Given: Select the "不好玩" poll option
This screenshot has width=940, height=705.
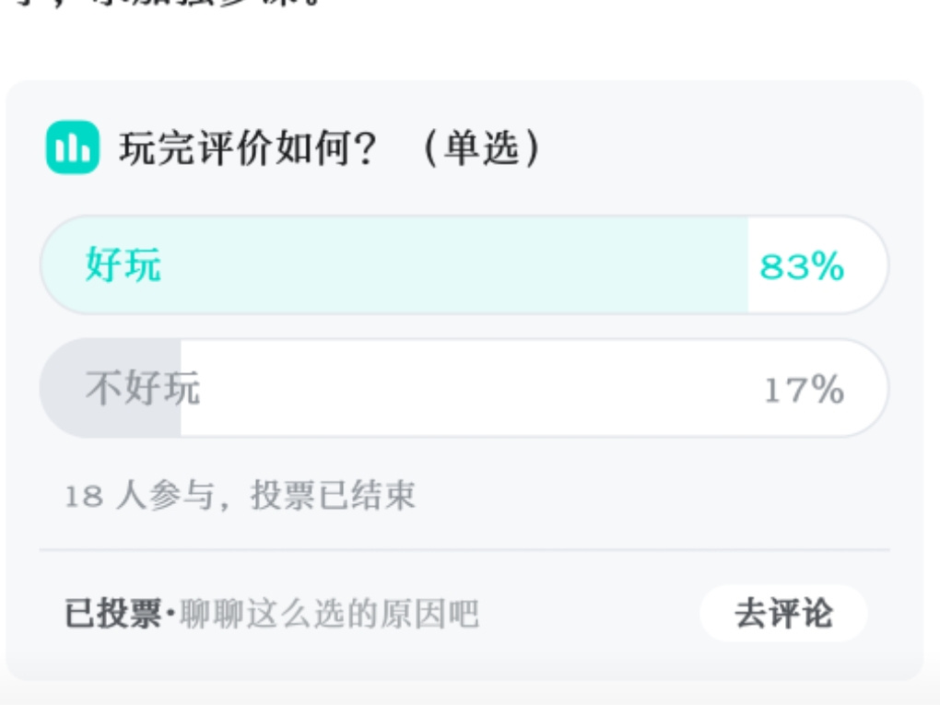Looking at the screenshot, I should pos(464,388).
